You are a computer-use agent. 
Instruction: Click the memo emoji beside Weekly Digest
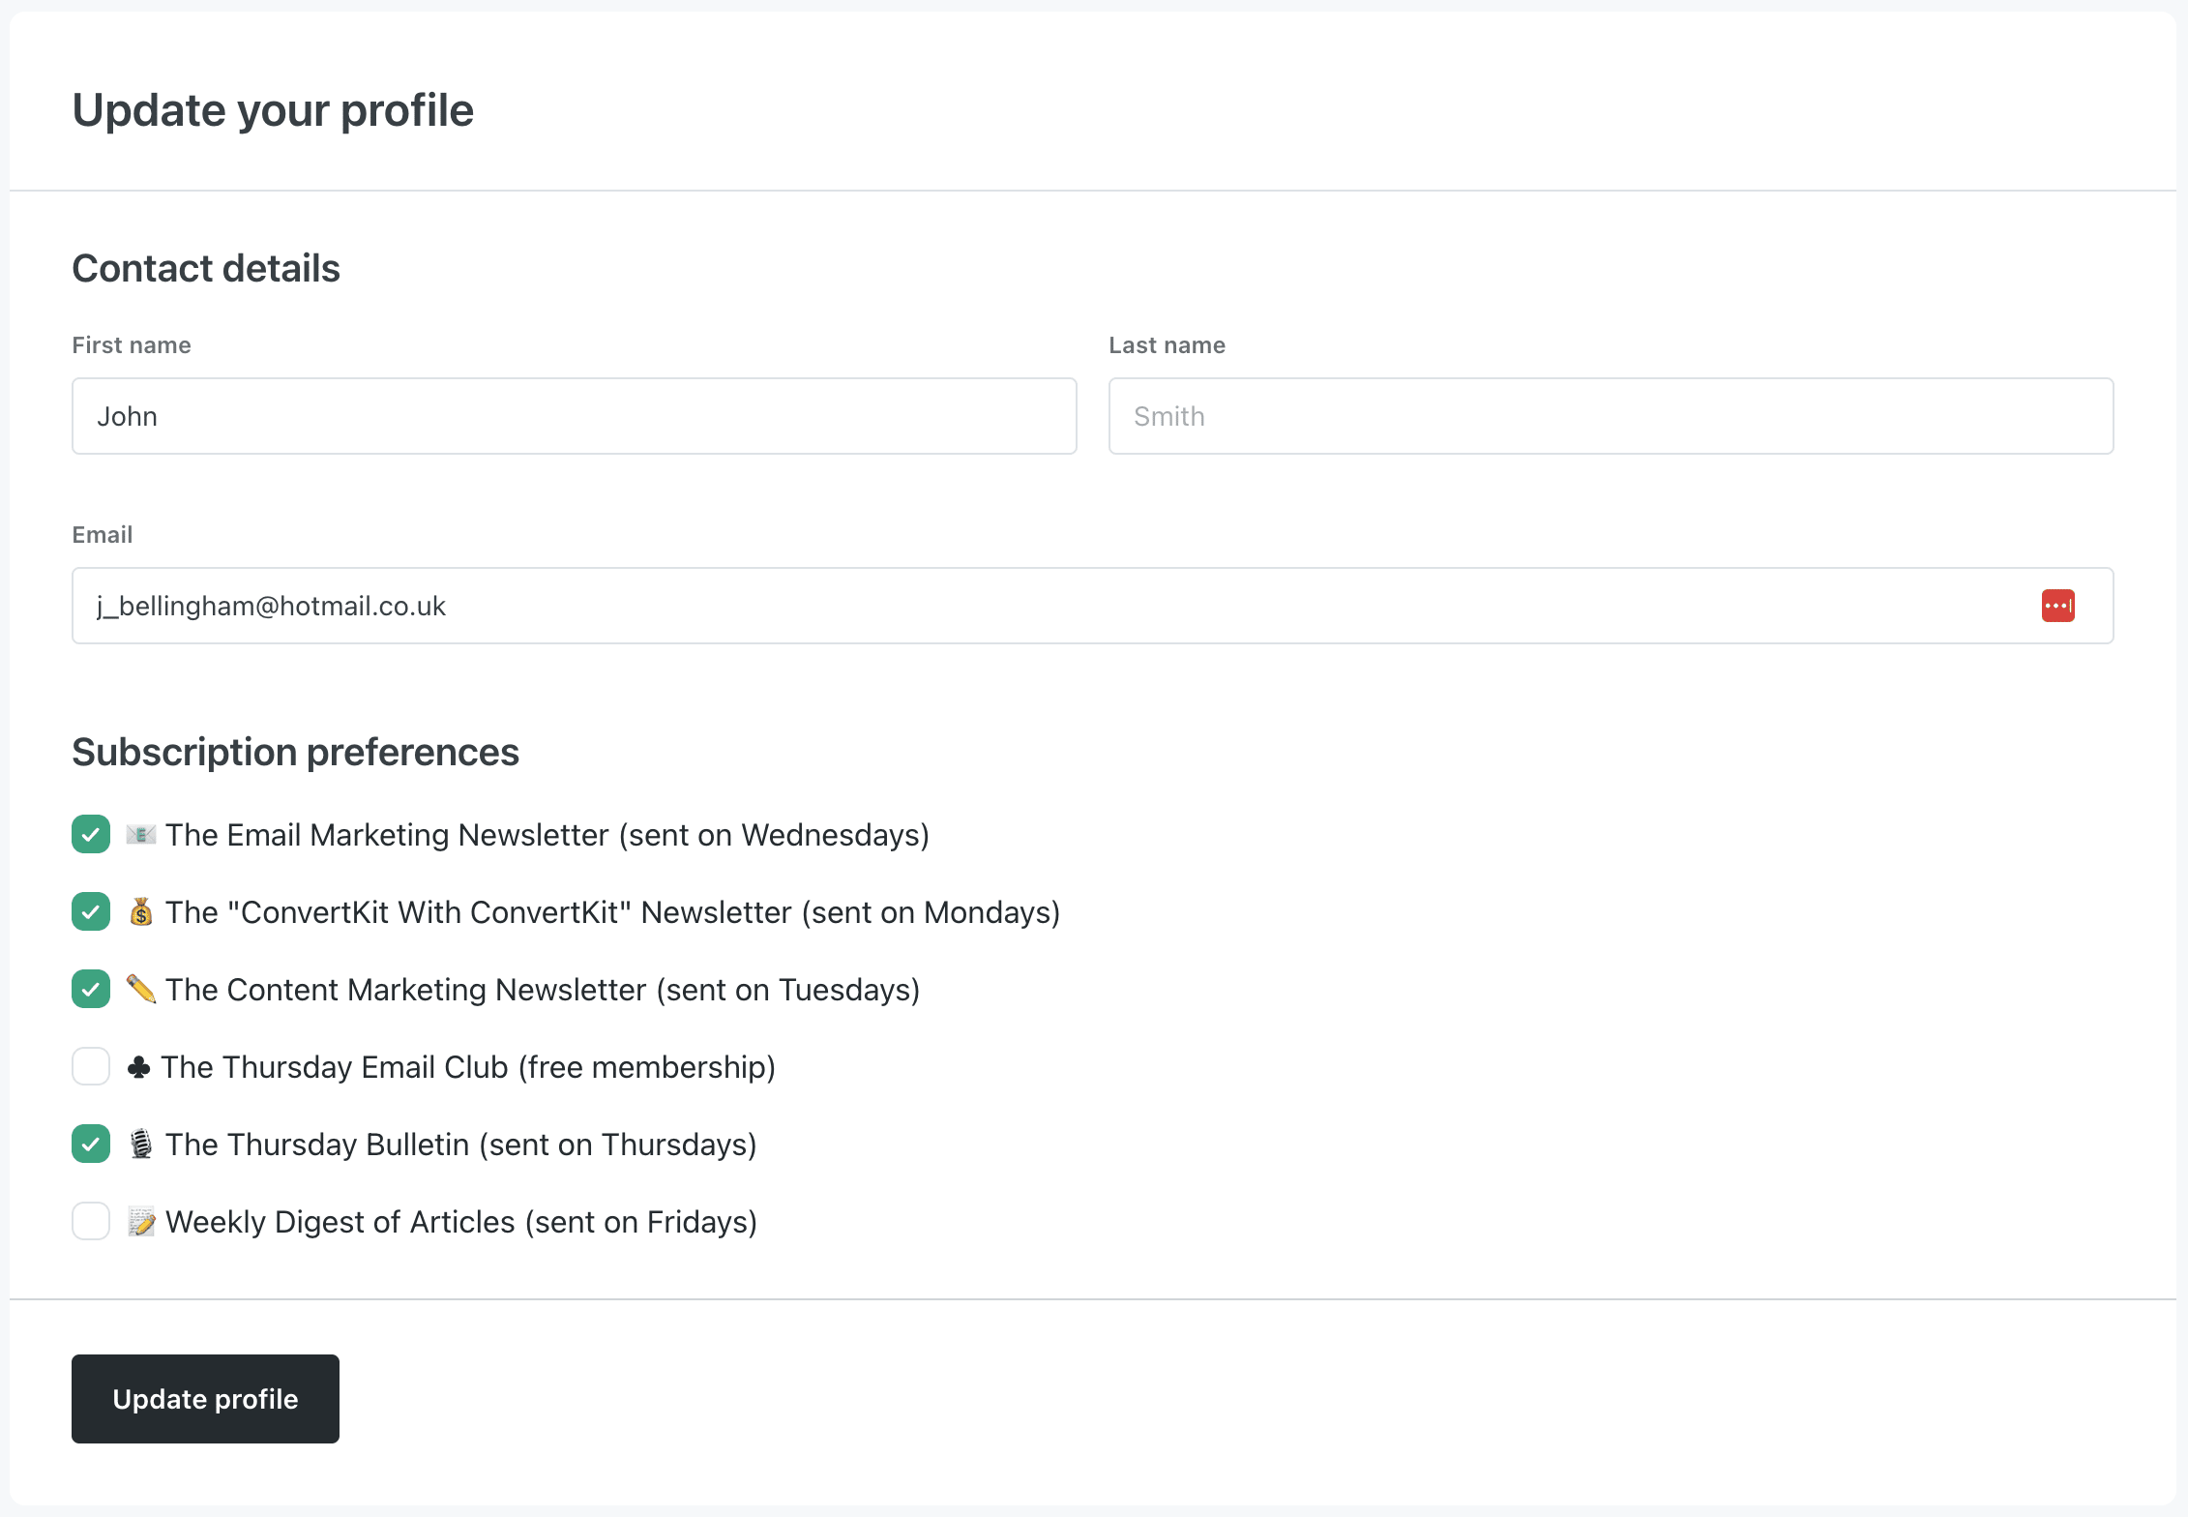[x=141, y=1222]
